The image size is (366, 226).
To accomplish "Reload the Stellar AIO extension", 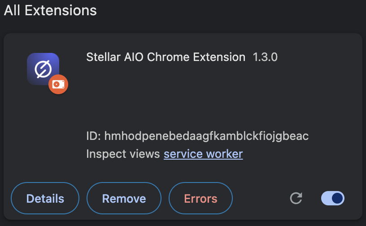I will pos(296,198).
